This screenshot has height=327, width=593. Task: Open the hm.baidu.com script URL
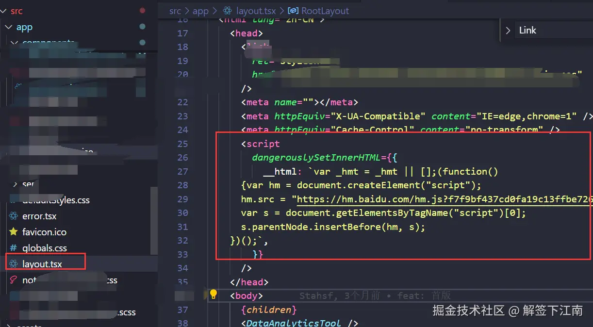(x=444, y=199)
